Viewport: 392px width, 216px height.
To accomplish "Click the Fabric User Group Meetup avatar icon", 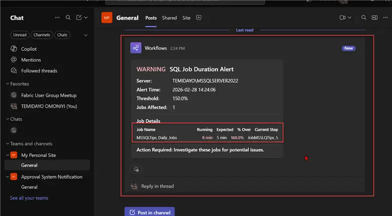I will click(14, 95).
